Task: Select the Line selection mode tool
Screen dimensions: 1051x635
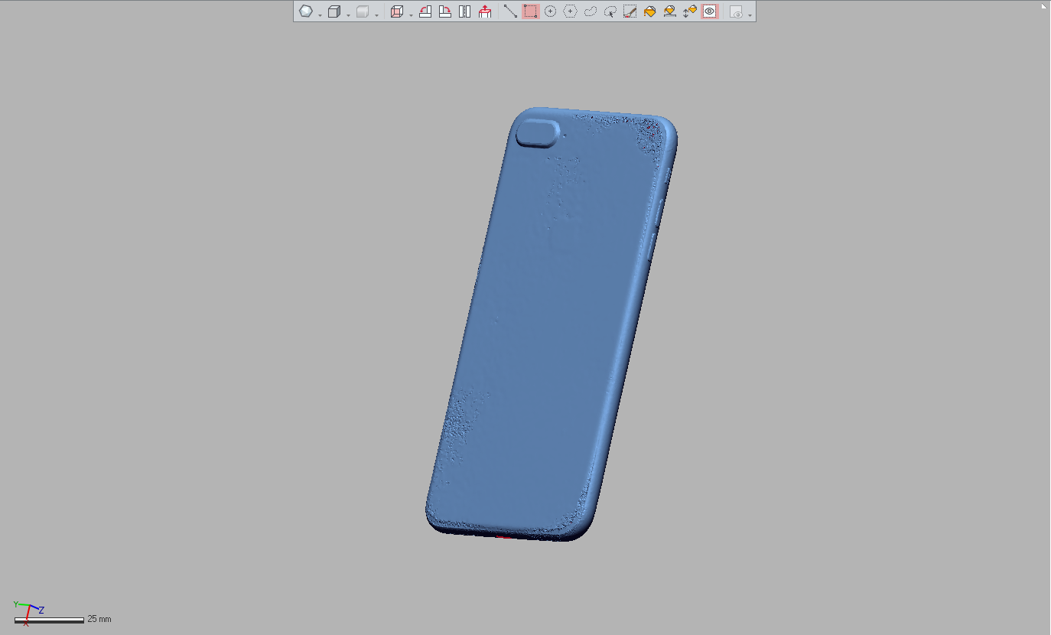Action: pos(510,11)
